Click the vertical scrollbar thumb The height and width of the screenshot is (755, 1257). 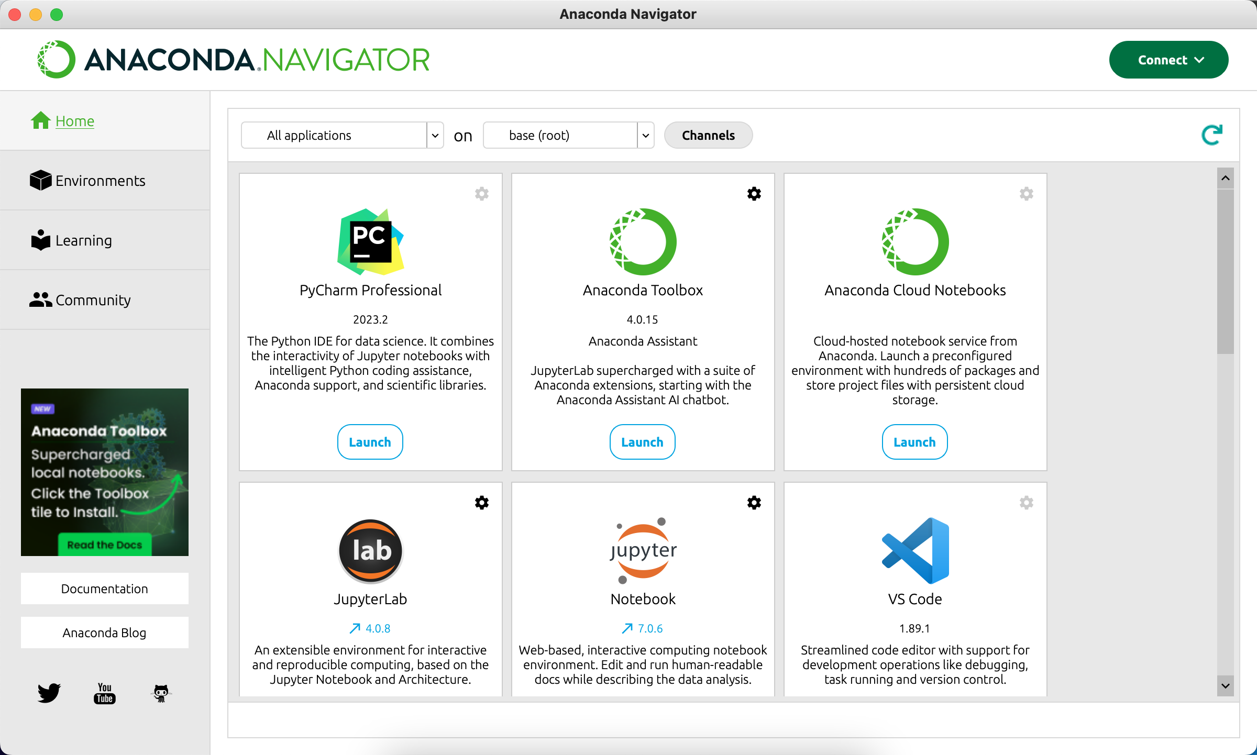pos(1226,272)
